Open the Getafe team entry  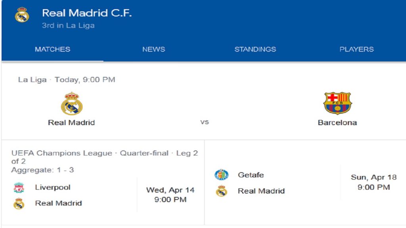coord(251,175)
